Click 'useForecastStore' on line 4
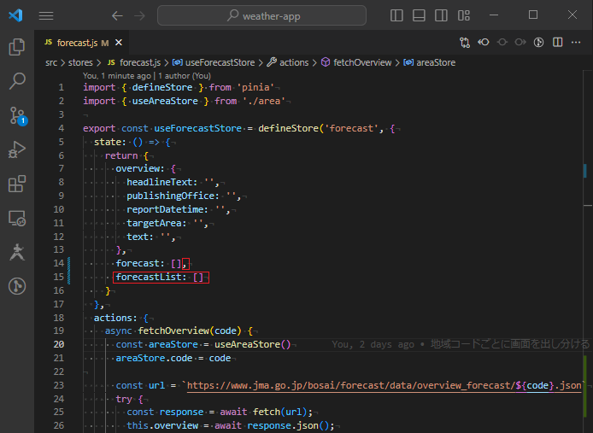Screen dimensions: 593x433 pos(197,129)
